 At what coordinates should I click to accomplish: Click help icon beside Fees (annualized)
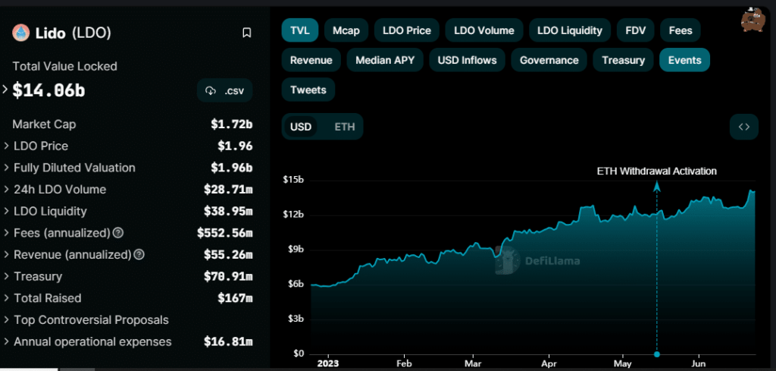click(x=118, y=233)
